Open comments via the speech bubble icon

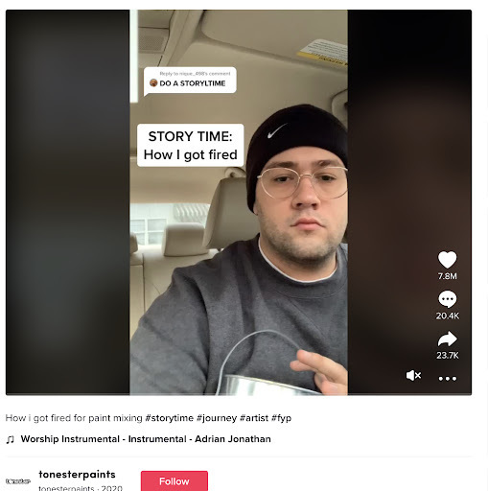[x=447, y=299]
